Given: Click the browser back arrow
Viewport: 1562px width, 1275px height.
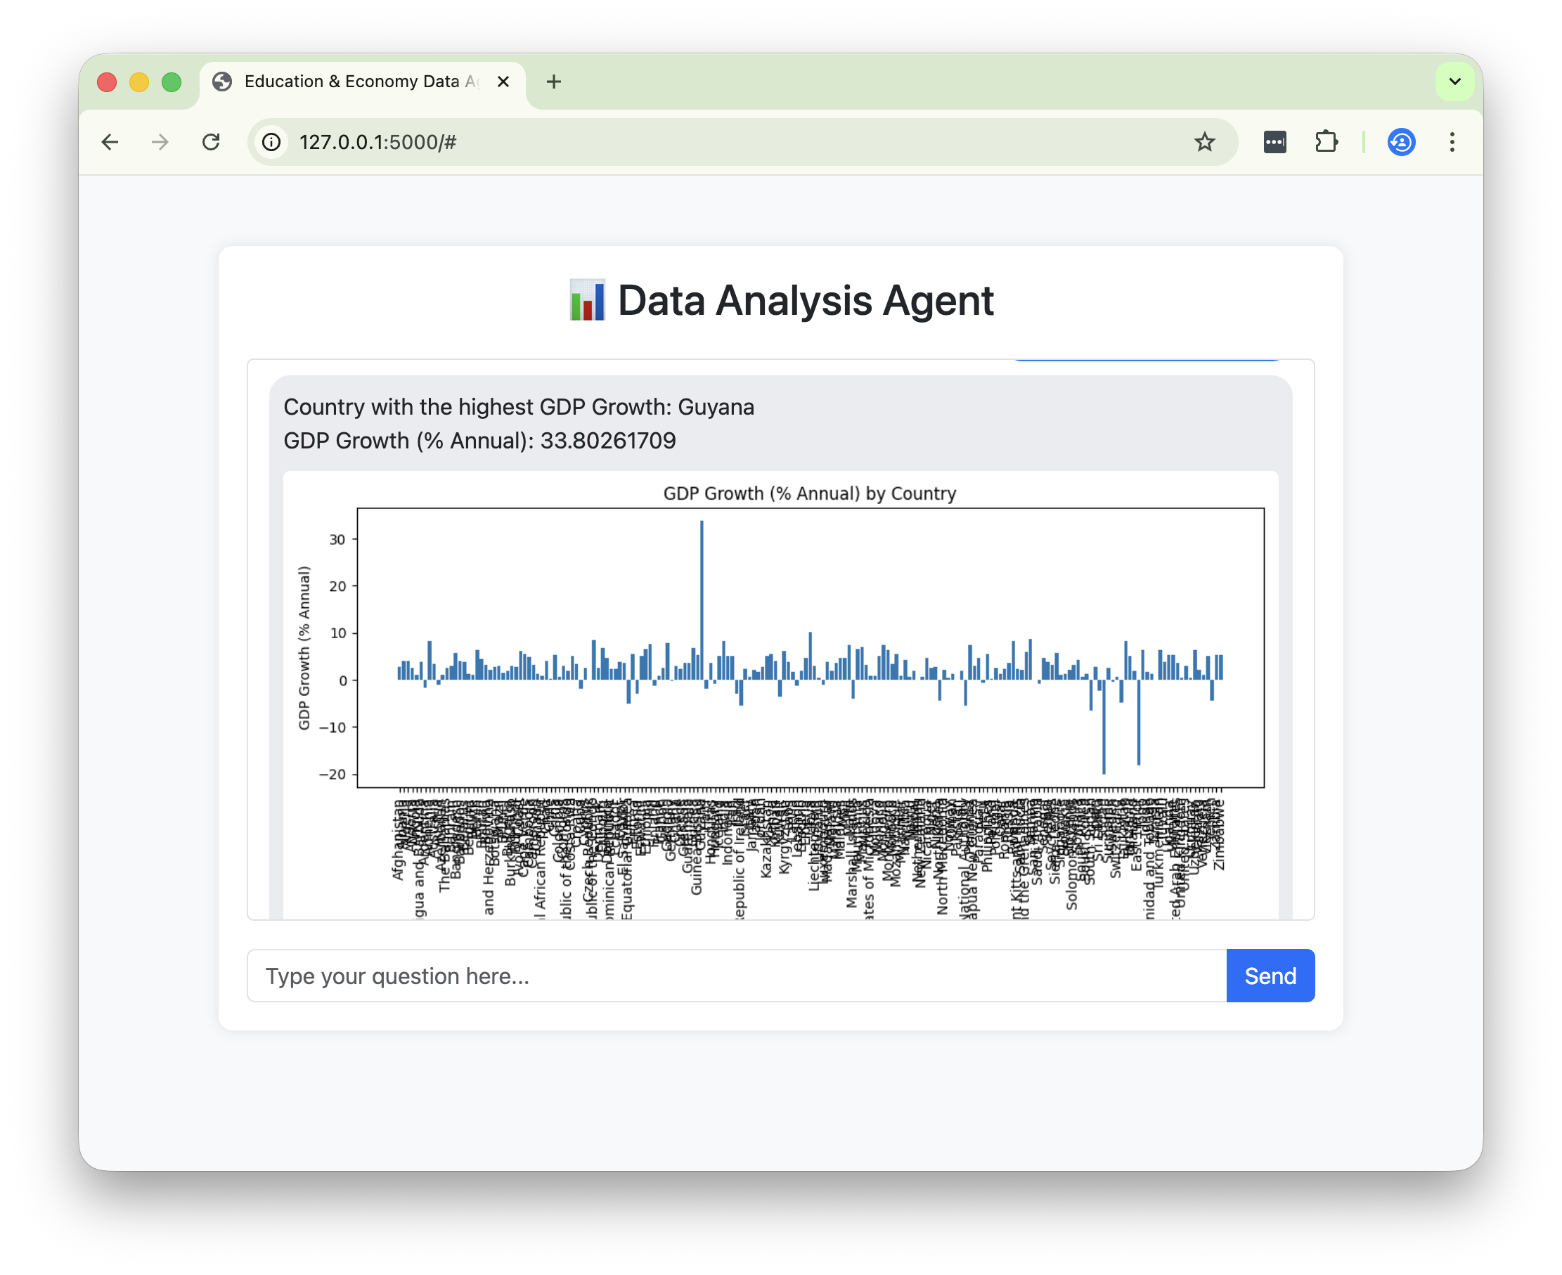Looking at the screenshot, I should pos(110,142).
